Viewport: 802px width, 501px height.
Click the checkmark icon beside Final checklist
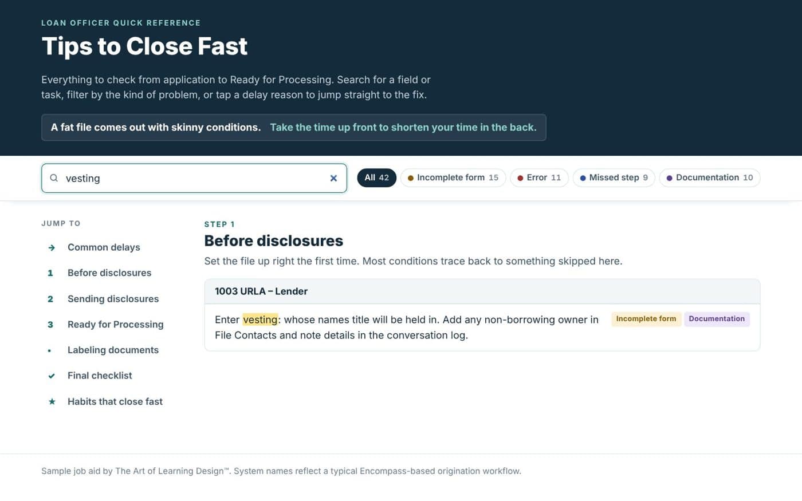(x=52, y=376)
